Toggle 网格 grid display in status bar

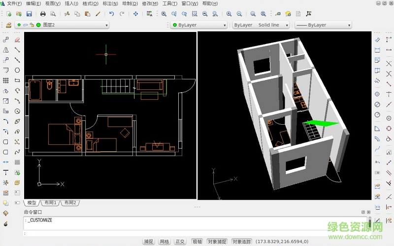[x=164, y=242]
